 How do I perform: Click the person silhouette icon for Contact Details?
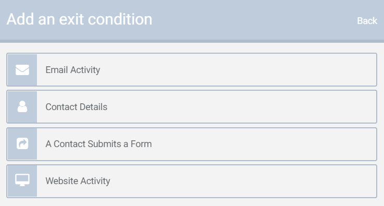22,106
